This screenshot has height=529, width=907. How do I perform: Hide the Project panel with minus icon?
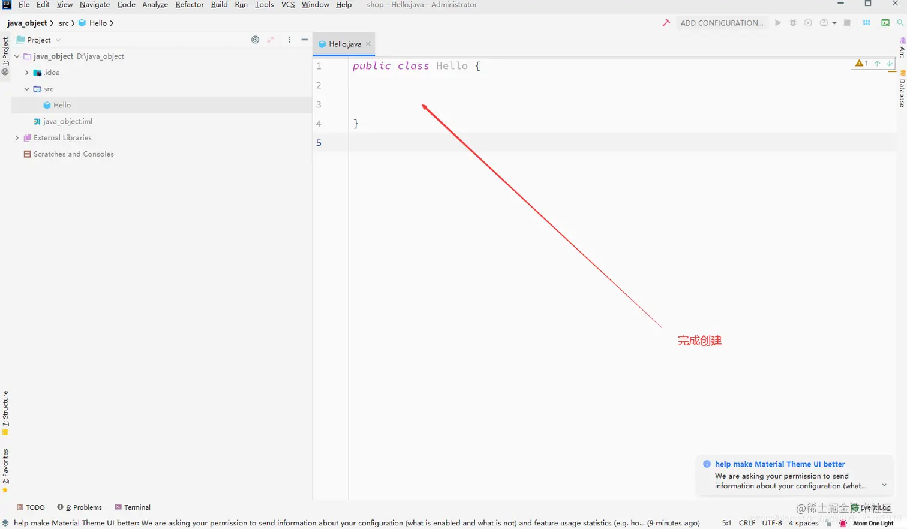pos(305,40)
